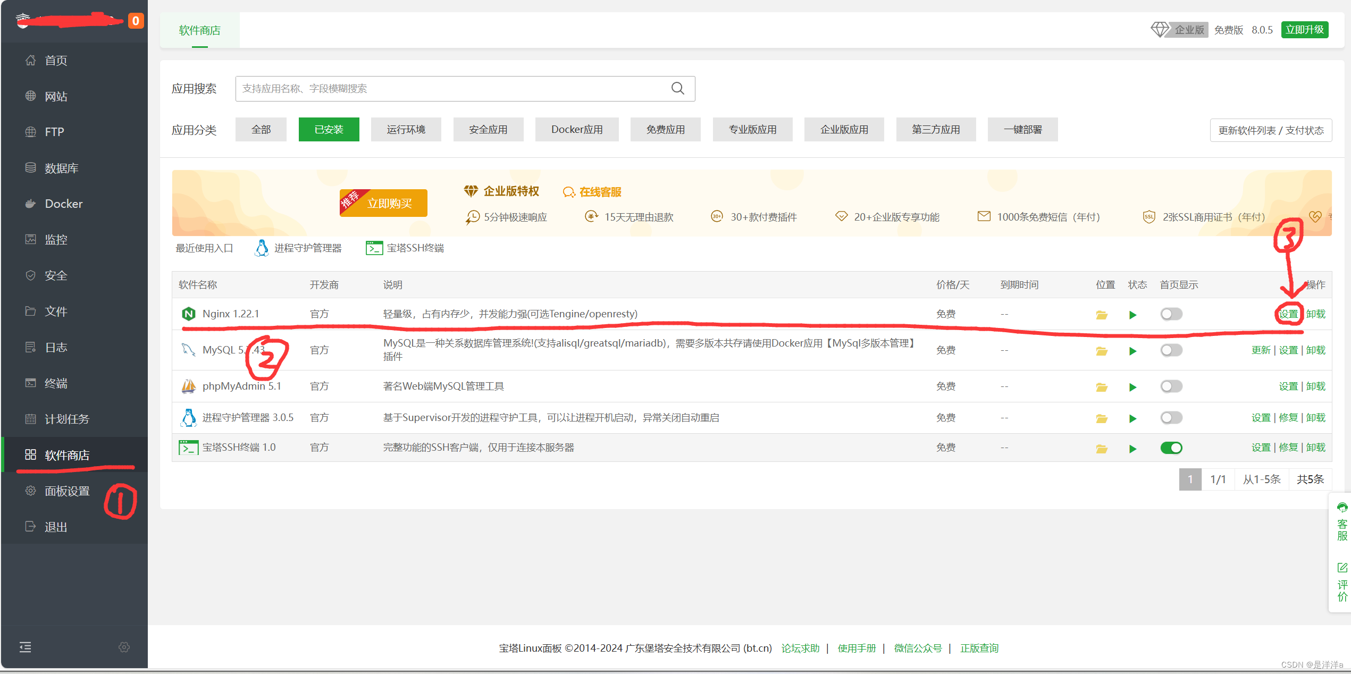Disable 宝塔SSH终端 homepage display toggle
Image resolution: width=1351 pixels, height=674 pixels.
pyautogui.click(x=1171, y=448)
